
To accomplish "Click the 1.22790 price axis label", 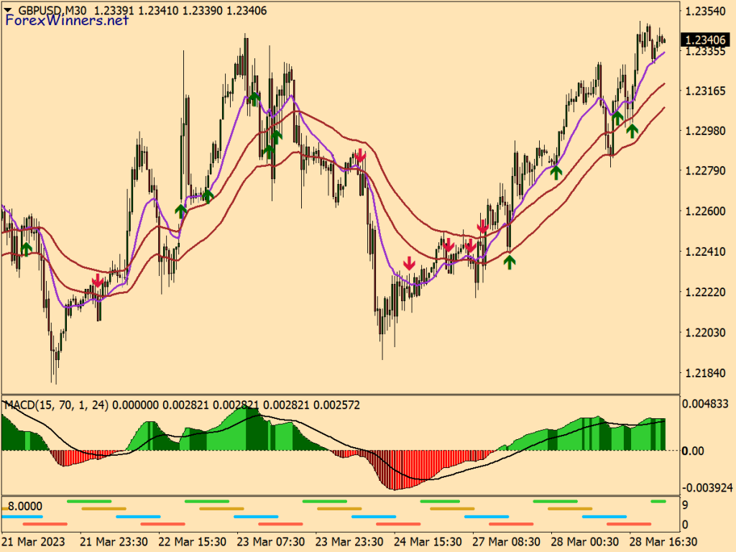I will (706, 171).
